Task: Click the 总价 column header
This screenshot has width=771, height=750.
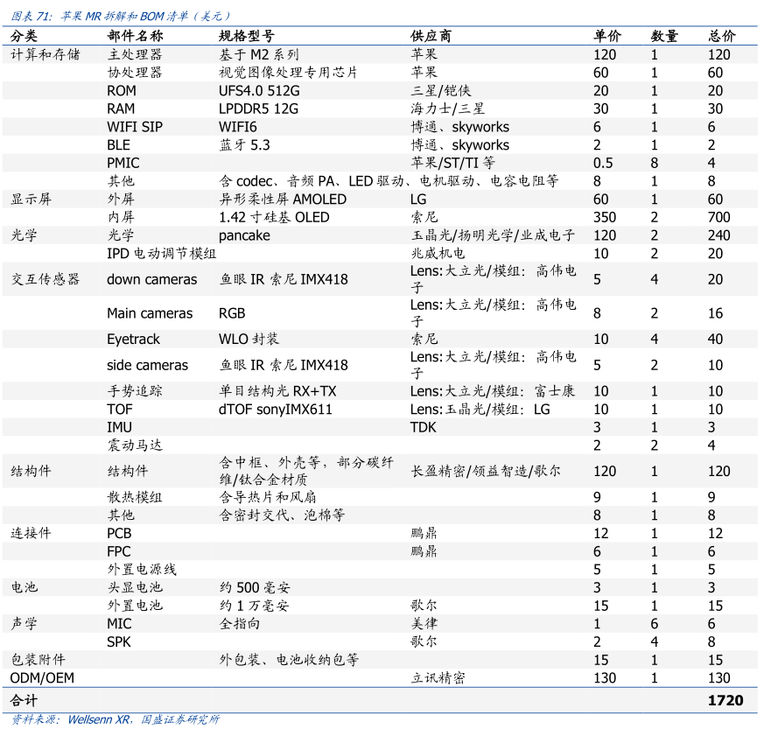Action: point(722,36)
